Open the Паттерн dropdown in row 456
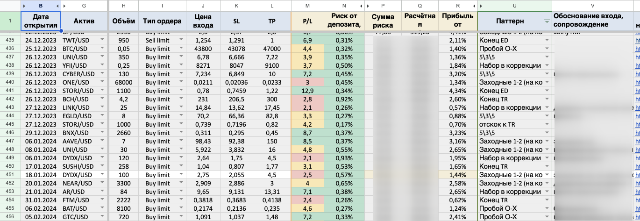Viewport: 640px width, 221px height. pyautogui.click(x=546, y=217)
